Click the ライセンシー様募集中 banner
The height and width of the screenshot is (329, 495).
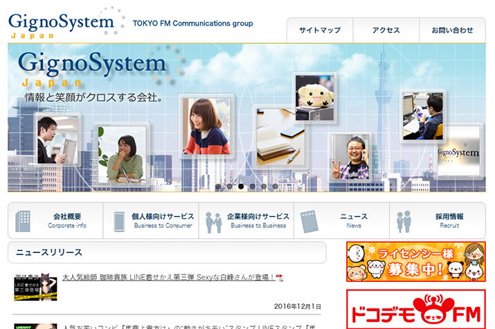tap(416, 261)
